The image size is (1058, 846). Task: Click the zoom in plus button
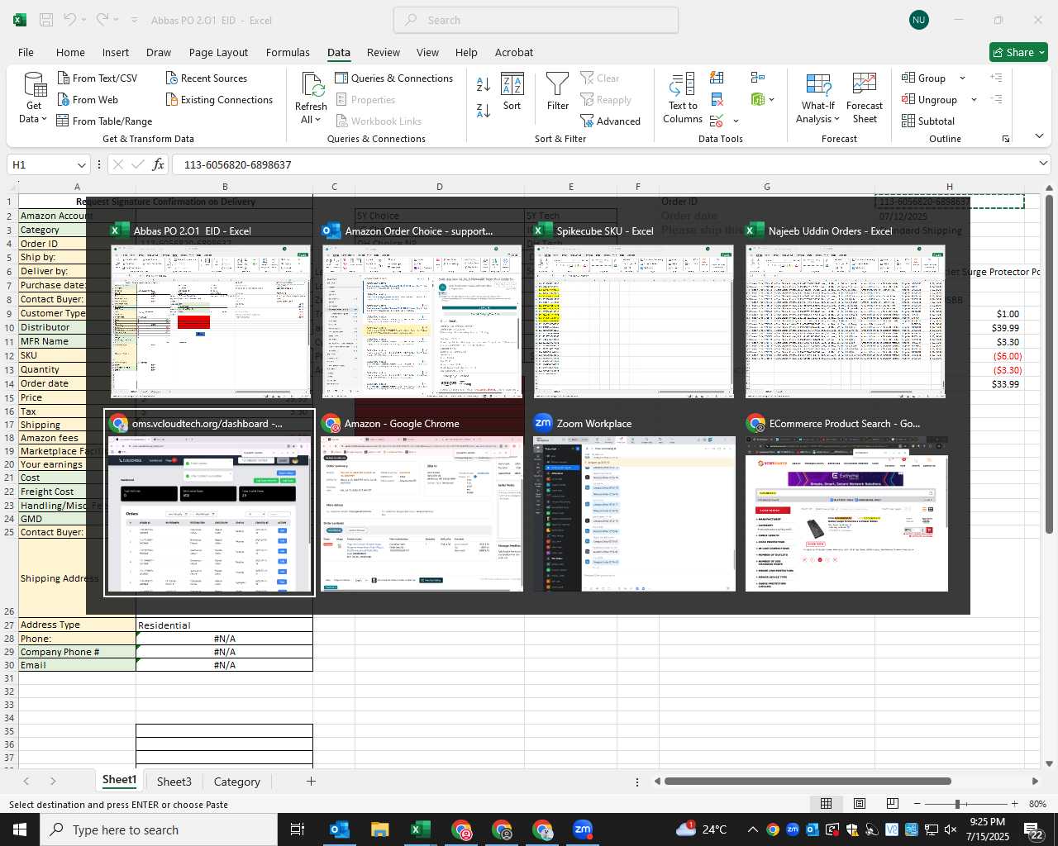[1014, 804]
